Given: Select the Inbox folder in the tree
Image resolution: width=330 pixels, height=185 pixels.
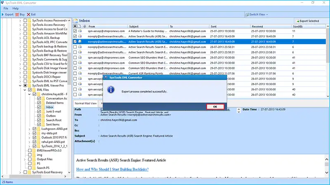Looking at the screenshot, I should 49,107.
